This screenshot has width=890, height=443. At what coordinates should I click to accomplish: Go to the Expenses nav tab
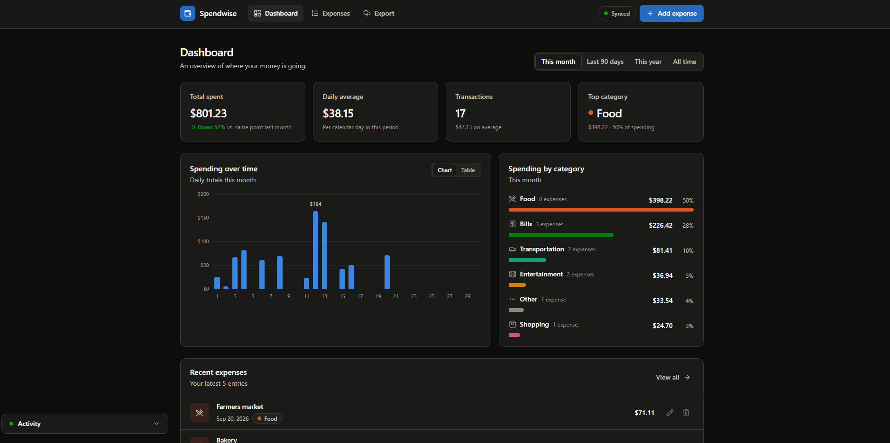[x=330, y=13]
